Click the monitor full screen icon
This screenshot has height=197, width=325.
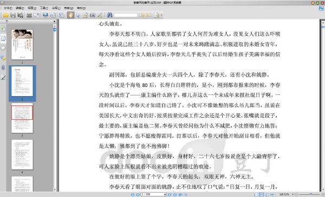click(x=45, y=15)
